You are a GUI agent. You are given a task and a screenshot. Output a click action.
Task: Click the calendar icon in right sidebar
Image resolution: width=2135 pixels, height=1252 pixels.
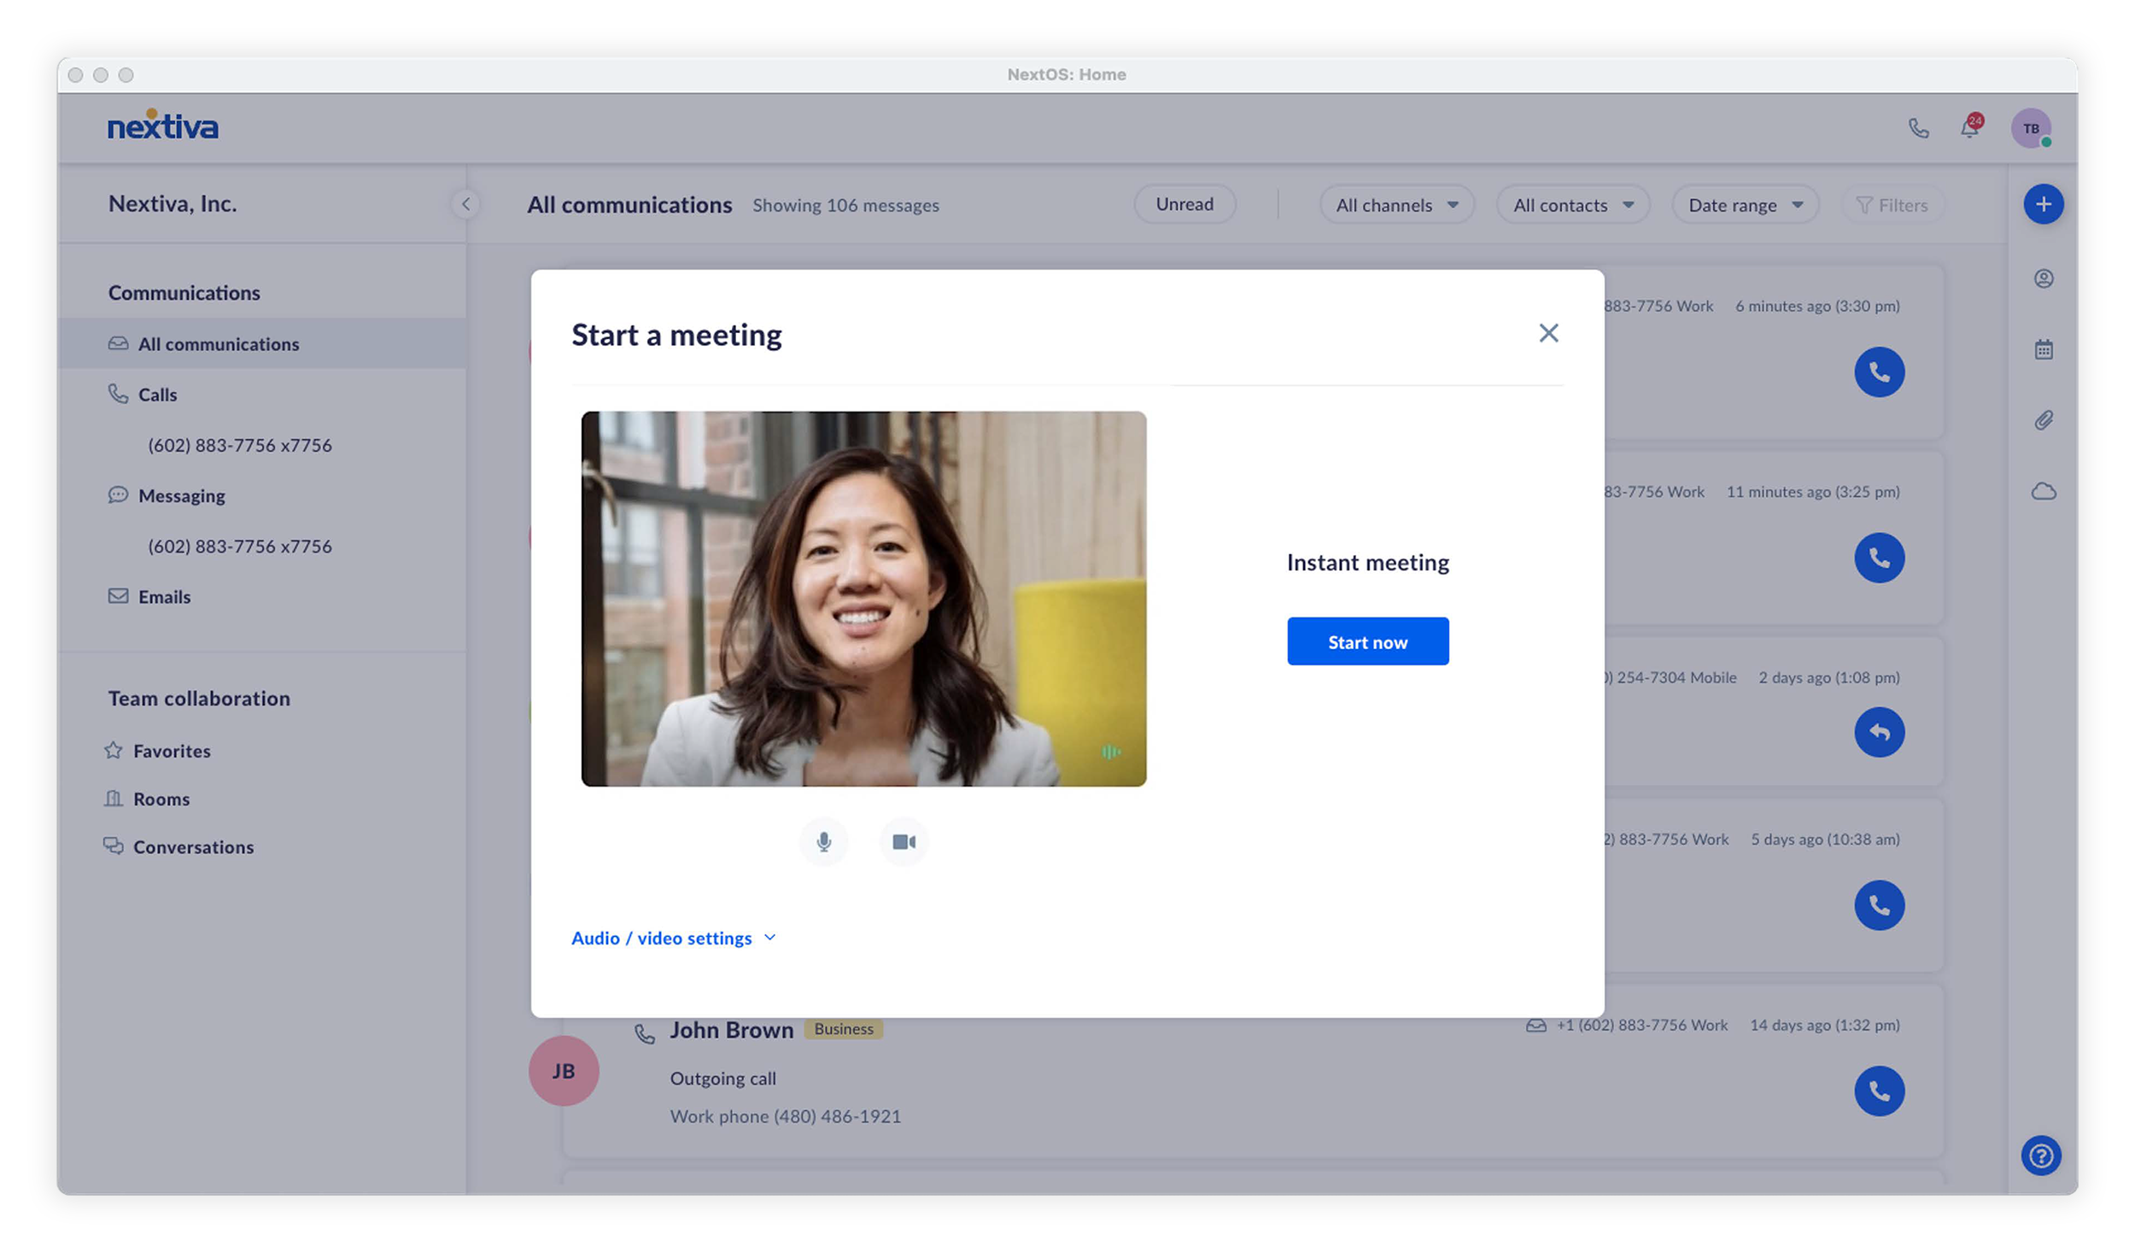pyautogui.click(x=2041, y=348)
